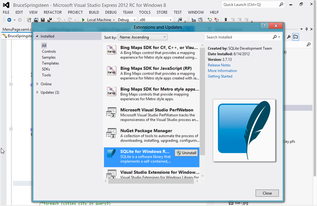
Task: Collapse the Installed category
Action: click(x=37, y=36)
